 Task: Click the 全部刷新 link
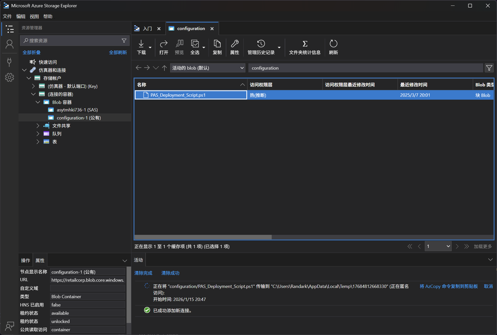(x=118, y=52)
